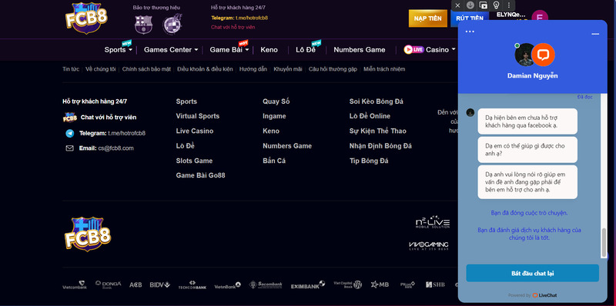Click the FC Barcelona sponsor crest

tap(143, 25)
